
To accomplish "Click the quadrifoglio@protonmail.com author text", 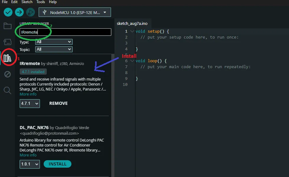I will (x=49, y=133).
